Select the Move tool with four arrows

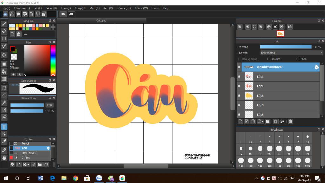tap(4, 55)
